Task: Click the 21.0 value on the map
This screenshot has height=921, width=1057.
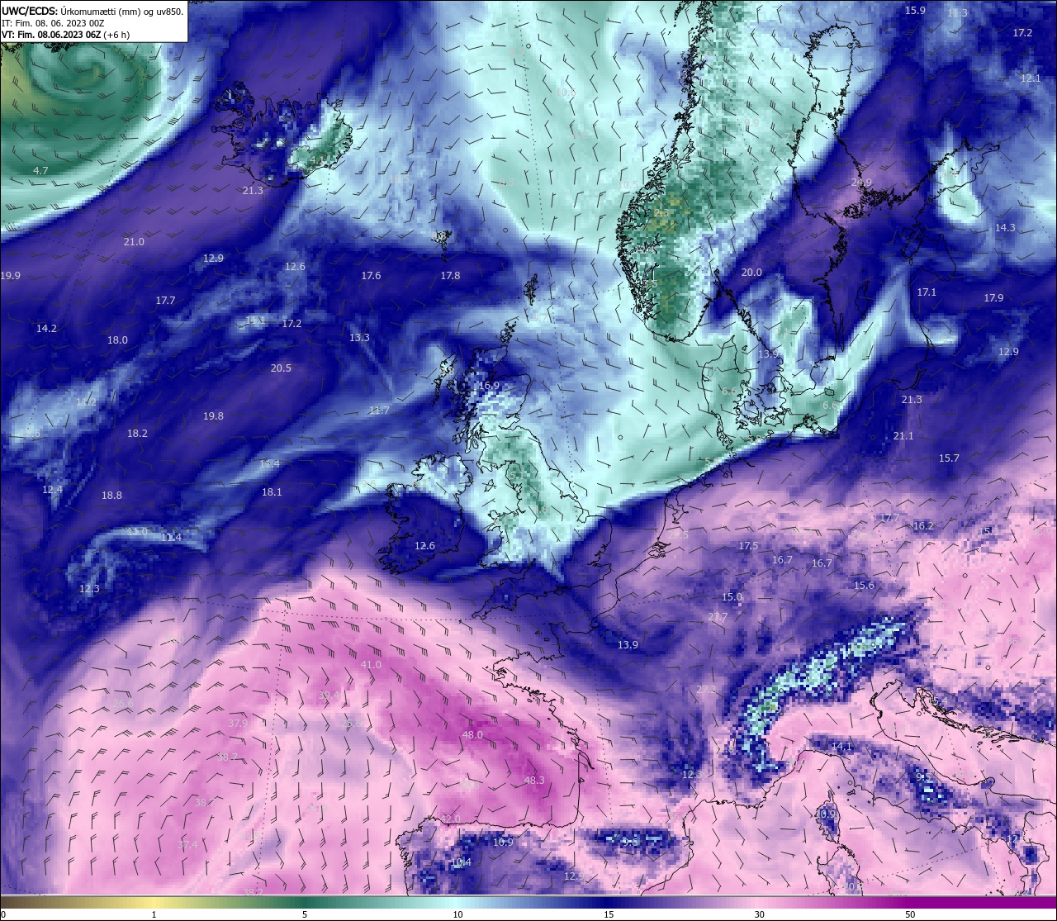Action: [x=134, y=242]
